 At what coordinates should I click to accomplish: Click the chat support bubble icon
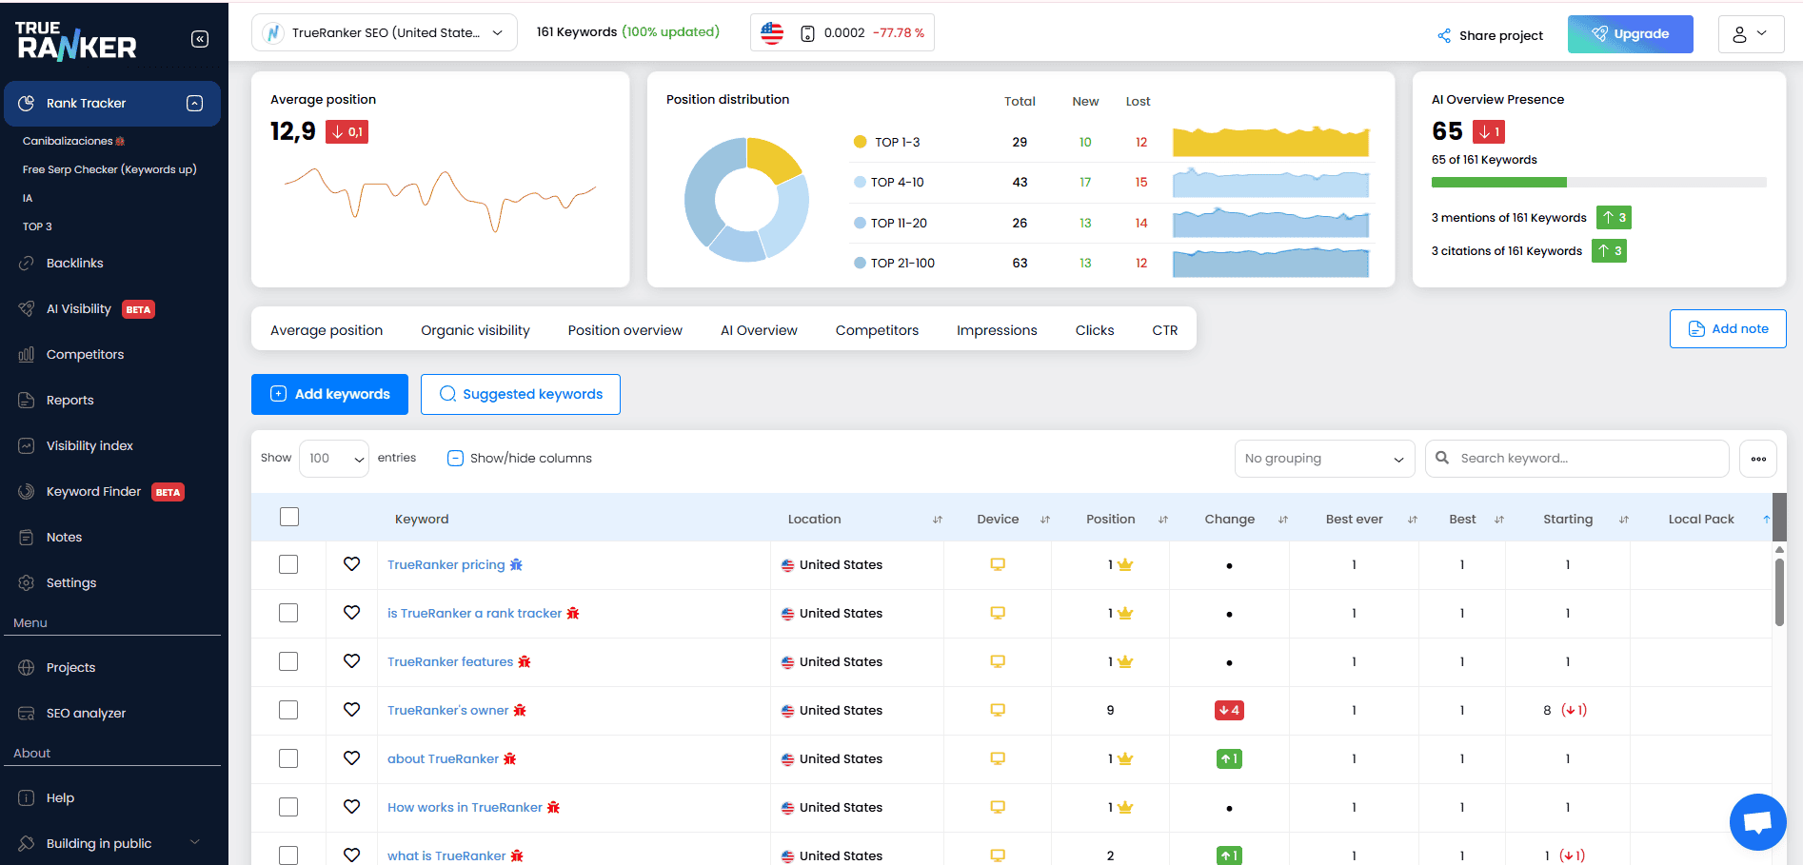(1757, 822)
